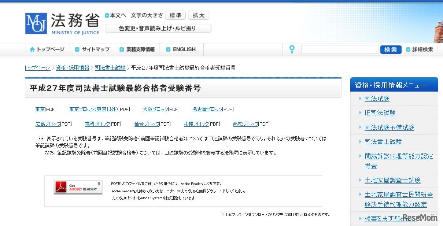Open 詳細検索 advanced search
This screenshot has height=226, width=443.
coord(420,49)
